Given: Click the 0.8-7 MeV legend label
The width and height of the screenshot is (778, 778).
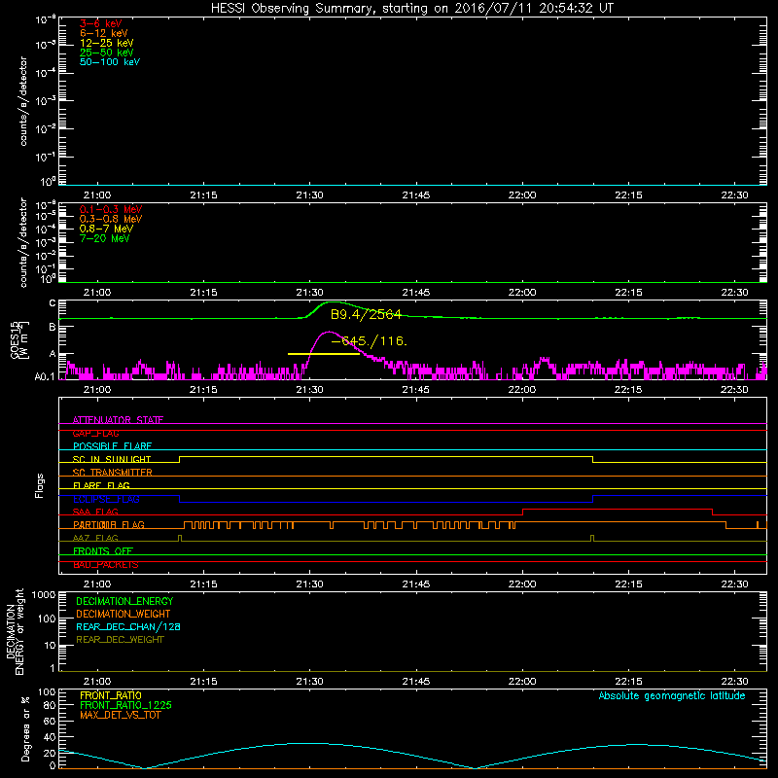Looking at the screenshot, I should (106, 229).
